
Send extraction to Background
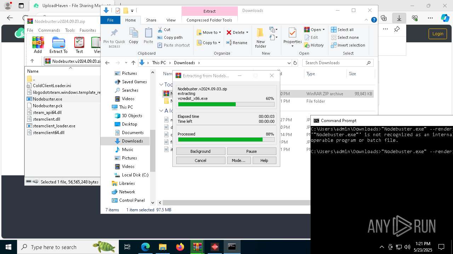(201, 151)
